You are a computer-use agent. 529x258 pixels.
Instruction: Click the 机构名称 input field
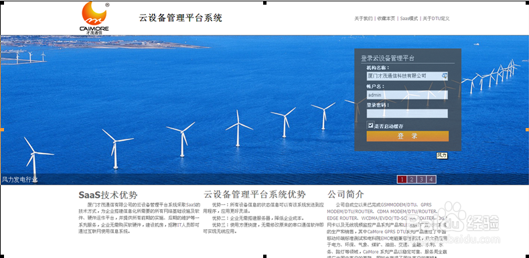(407, 76)
